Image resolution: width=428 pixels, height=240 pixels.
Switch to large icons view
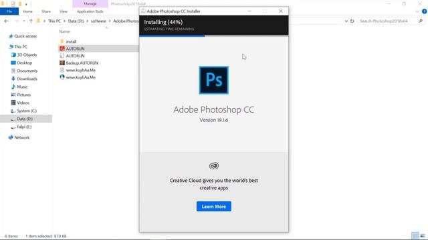[423, 235]
